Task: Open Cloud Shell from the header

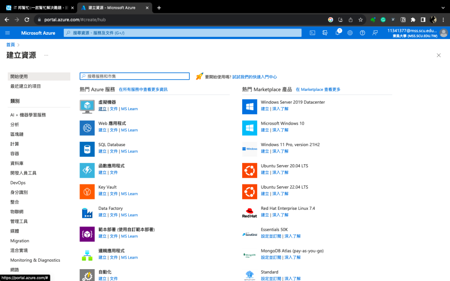Action: pyautogui.click(x=312, y=33)
